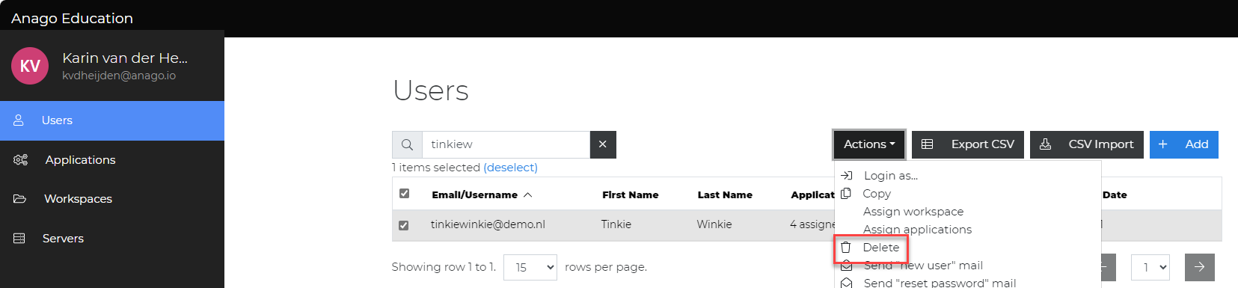This screenshot has height=288, width=1238.
Task: Uncheck the tinkiewinkie@demo.nl row checkbox
Action: coord(404,225)
